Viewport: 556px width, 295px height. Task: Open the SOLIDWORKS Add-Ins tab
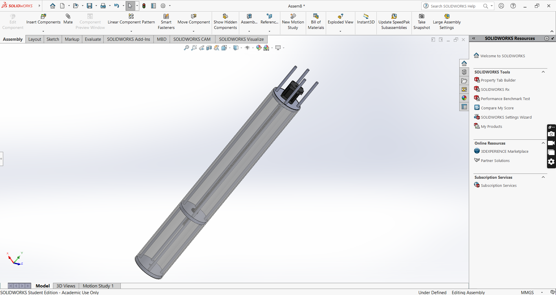(x=129, y=39)
